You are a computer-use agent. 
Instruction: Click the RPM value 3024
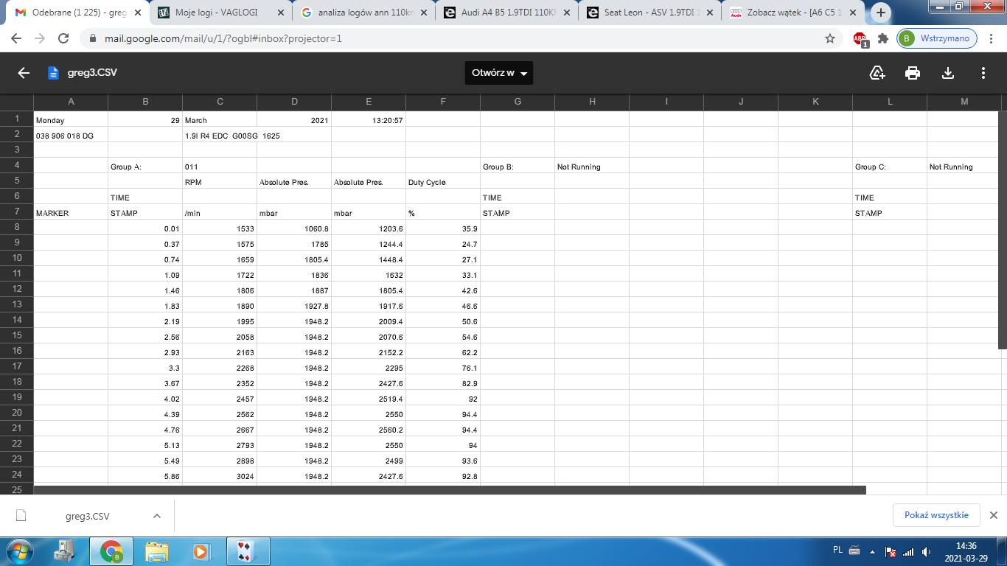(220, 476)
